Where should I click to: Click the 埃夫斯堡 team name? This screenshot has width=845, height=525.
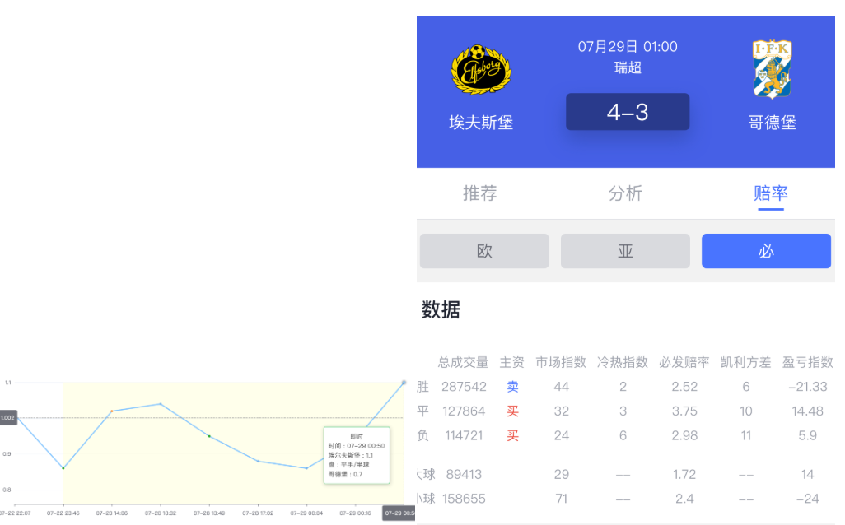(x=481, y=123)
